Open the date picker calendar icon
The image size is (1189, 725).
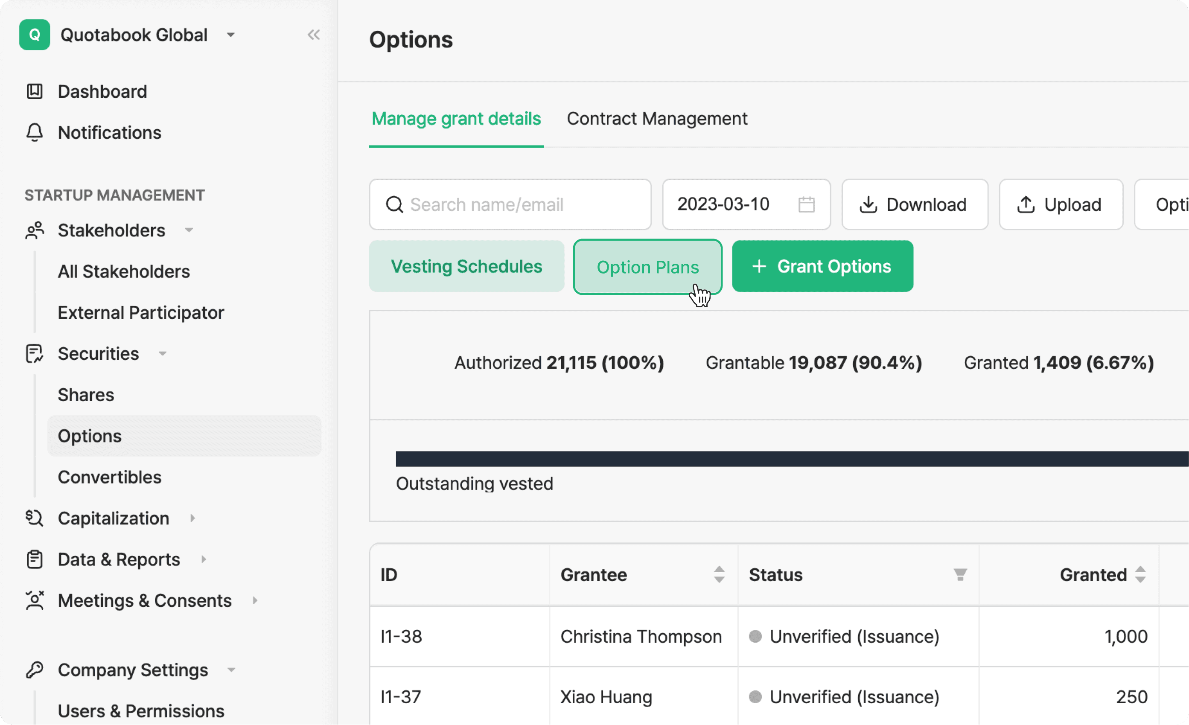tap(807, 204)
